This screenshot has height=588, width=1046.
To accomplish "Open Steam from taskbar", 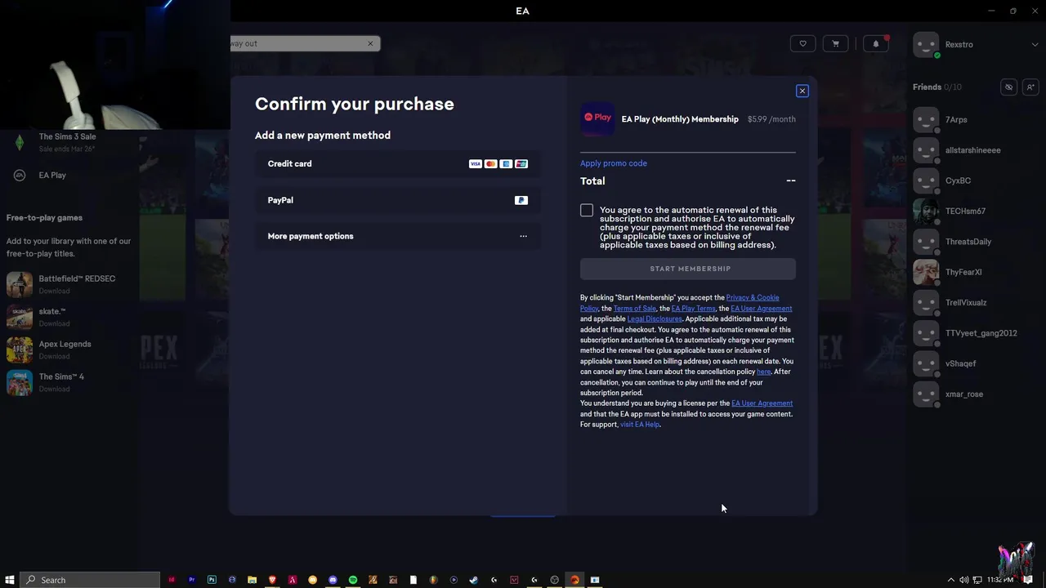I will click(x=473, y=580).
